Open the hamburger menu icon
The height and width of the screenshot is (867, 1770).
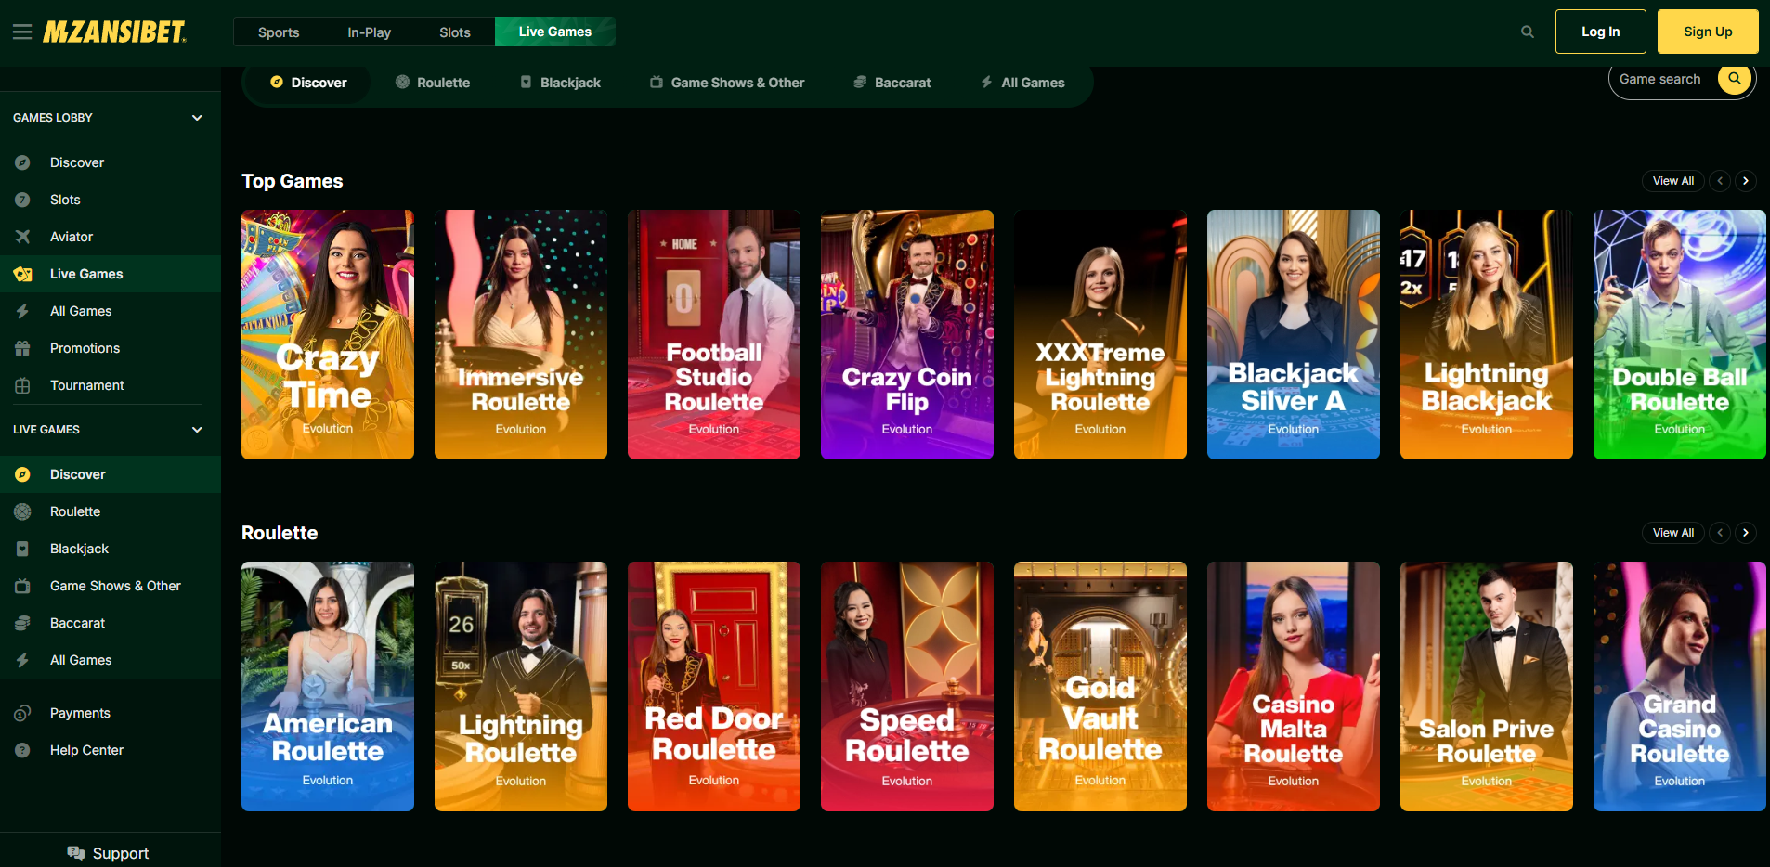(22, 32)
